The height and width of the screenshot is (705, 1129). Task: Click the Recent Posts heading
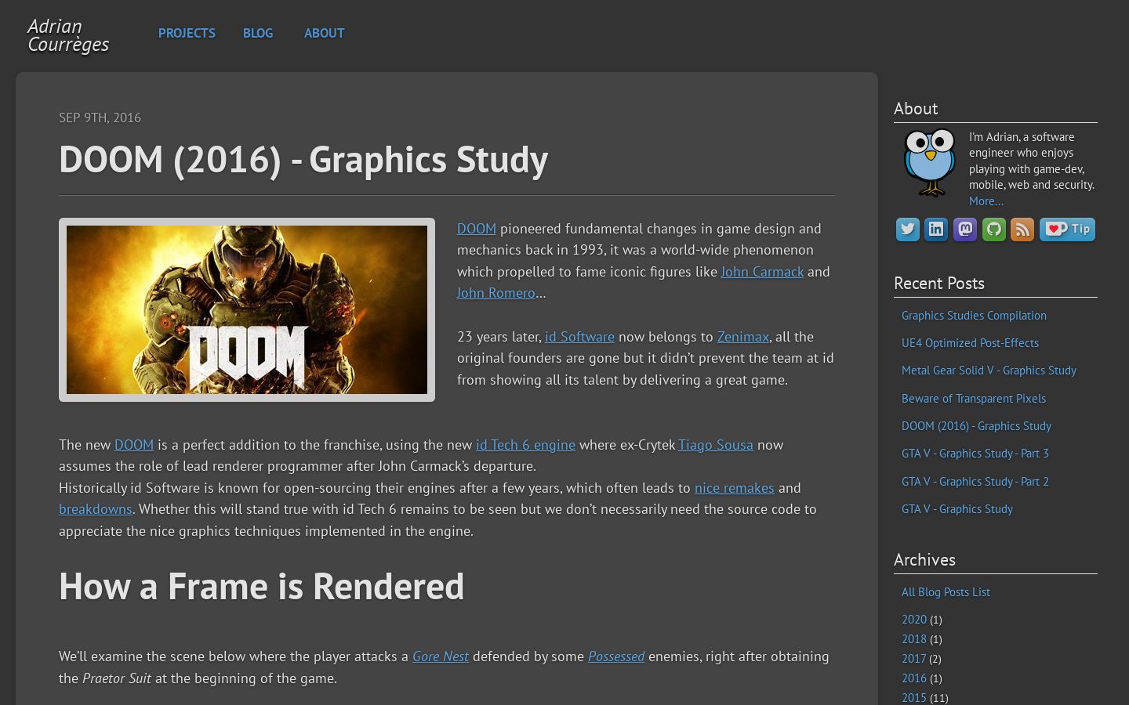(939, 283)
